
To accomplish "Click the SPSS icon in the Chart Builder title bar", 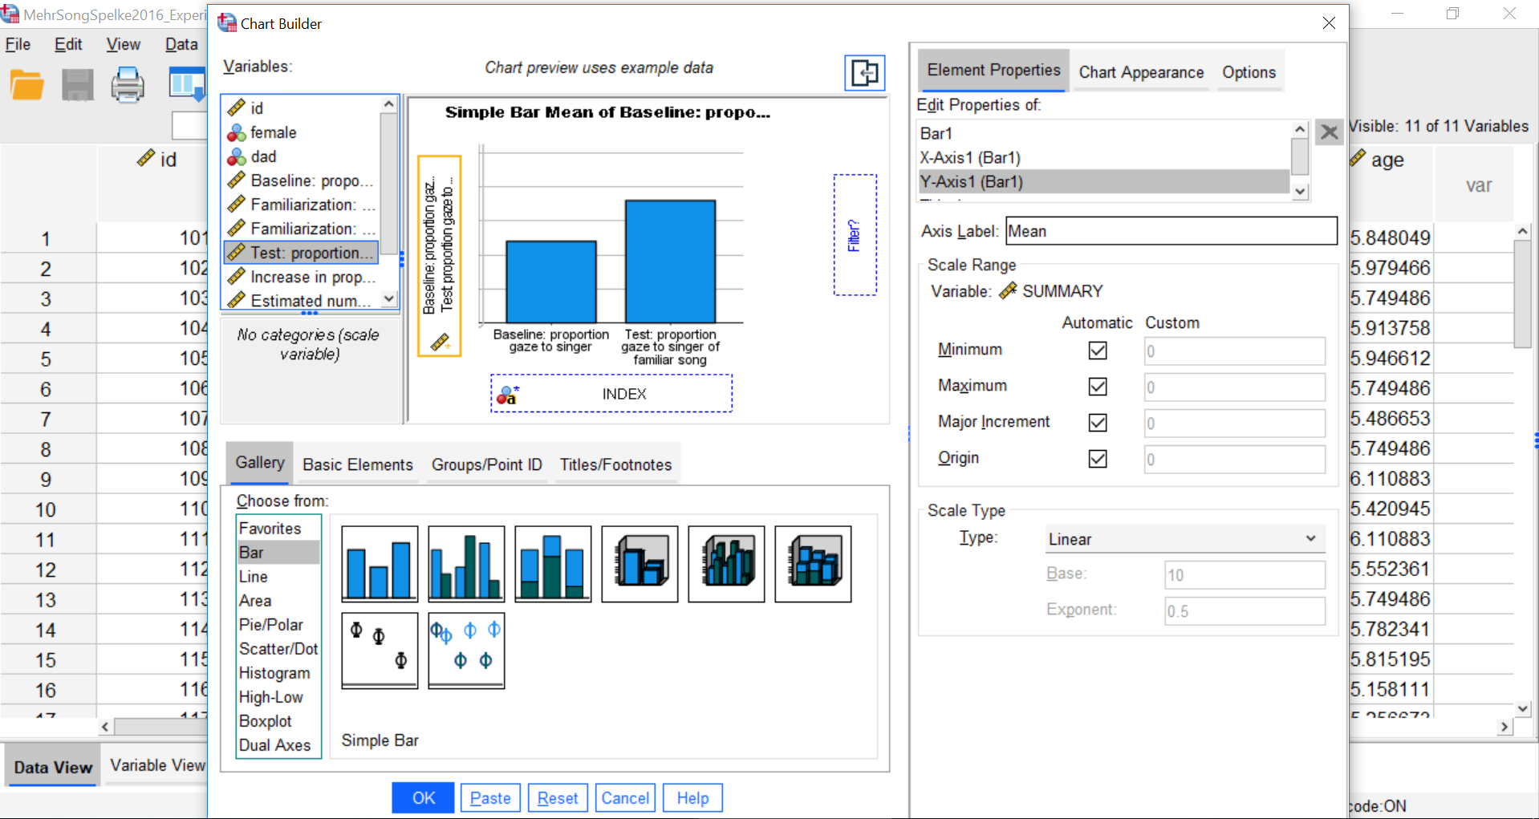I will point(227,22).
